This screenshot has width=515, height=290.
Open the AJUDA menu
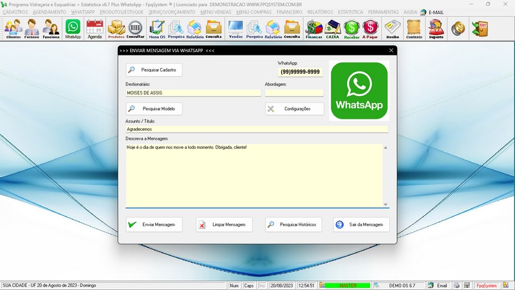(410, 12)
